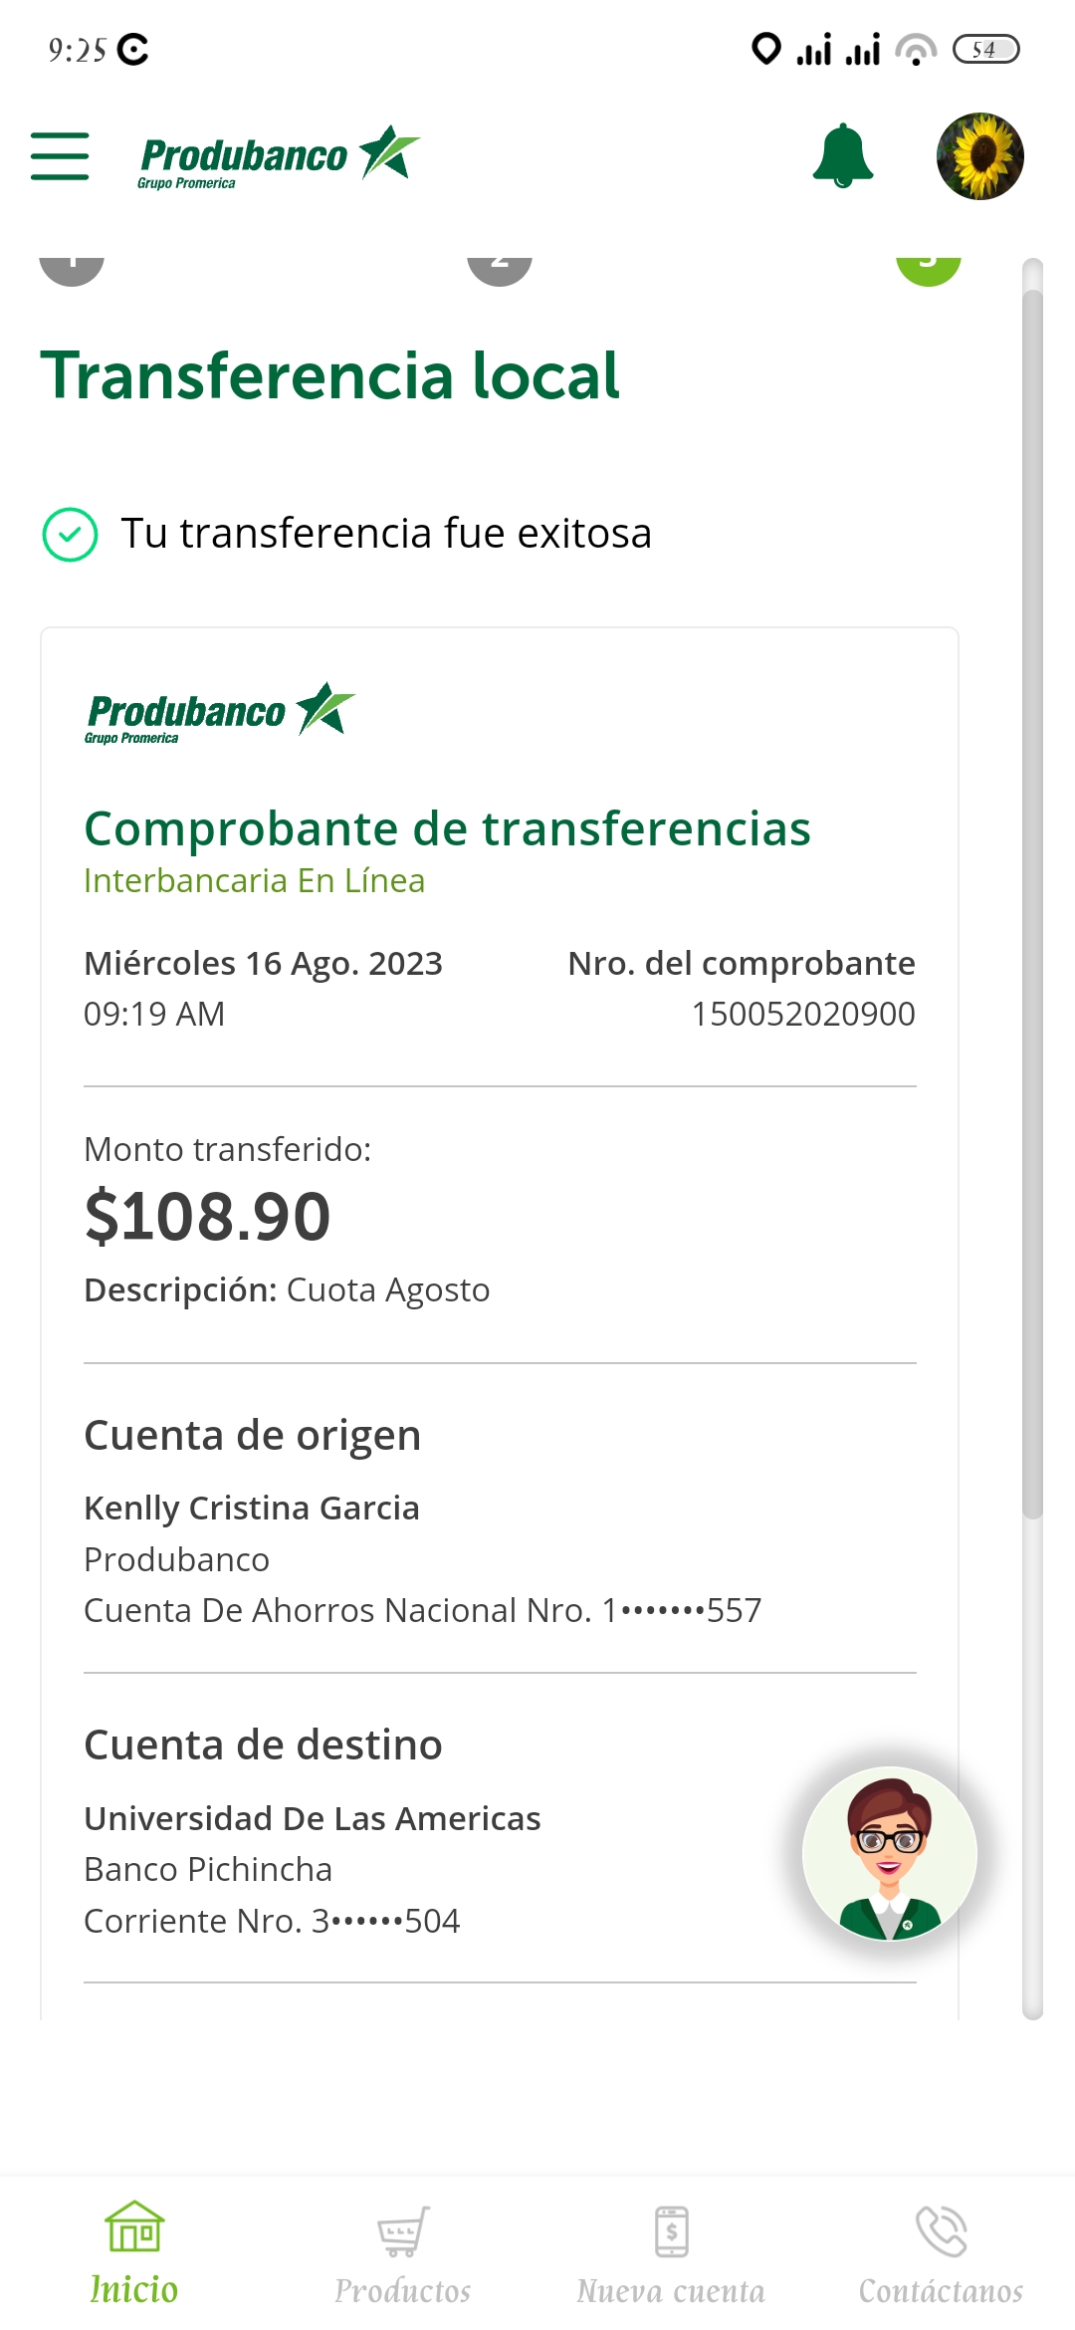Open the Contáctanos tab
The image size is (1075, 2330).
(941, 2254)
